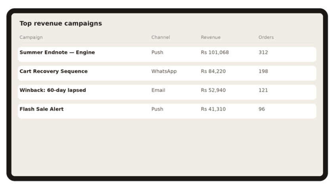The height and width of the screenshot is (191, 336).
Task: Sort by the Campaign column header
Action: point(31,38)
